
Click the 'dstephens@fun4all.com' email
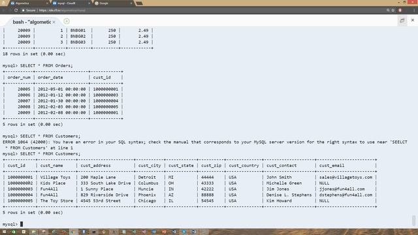[x=346, y=195]
